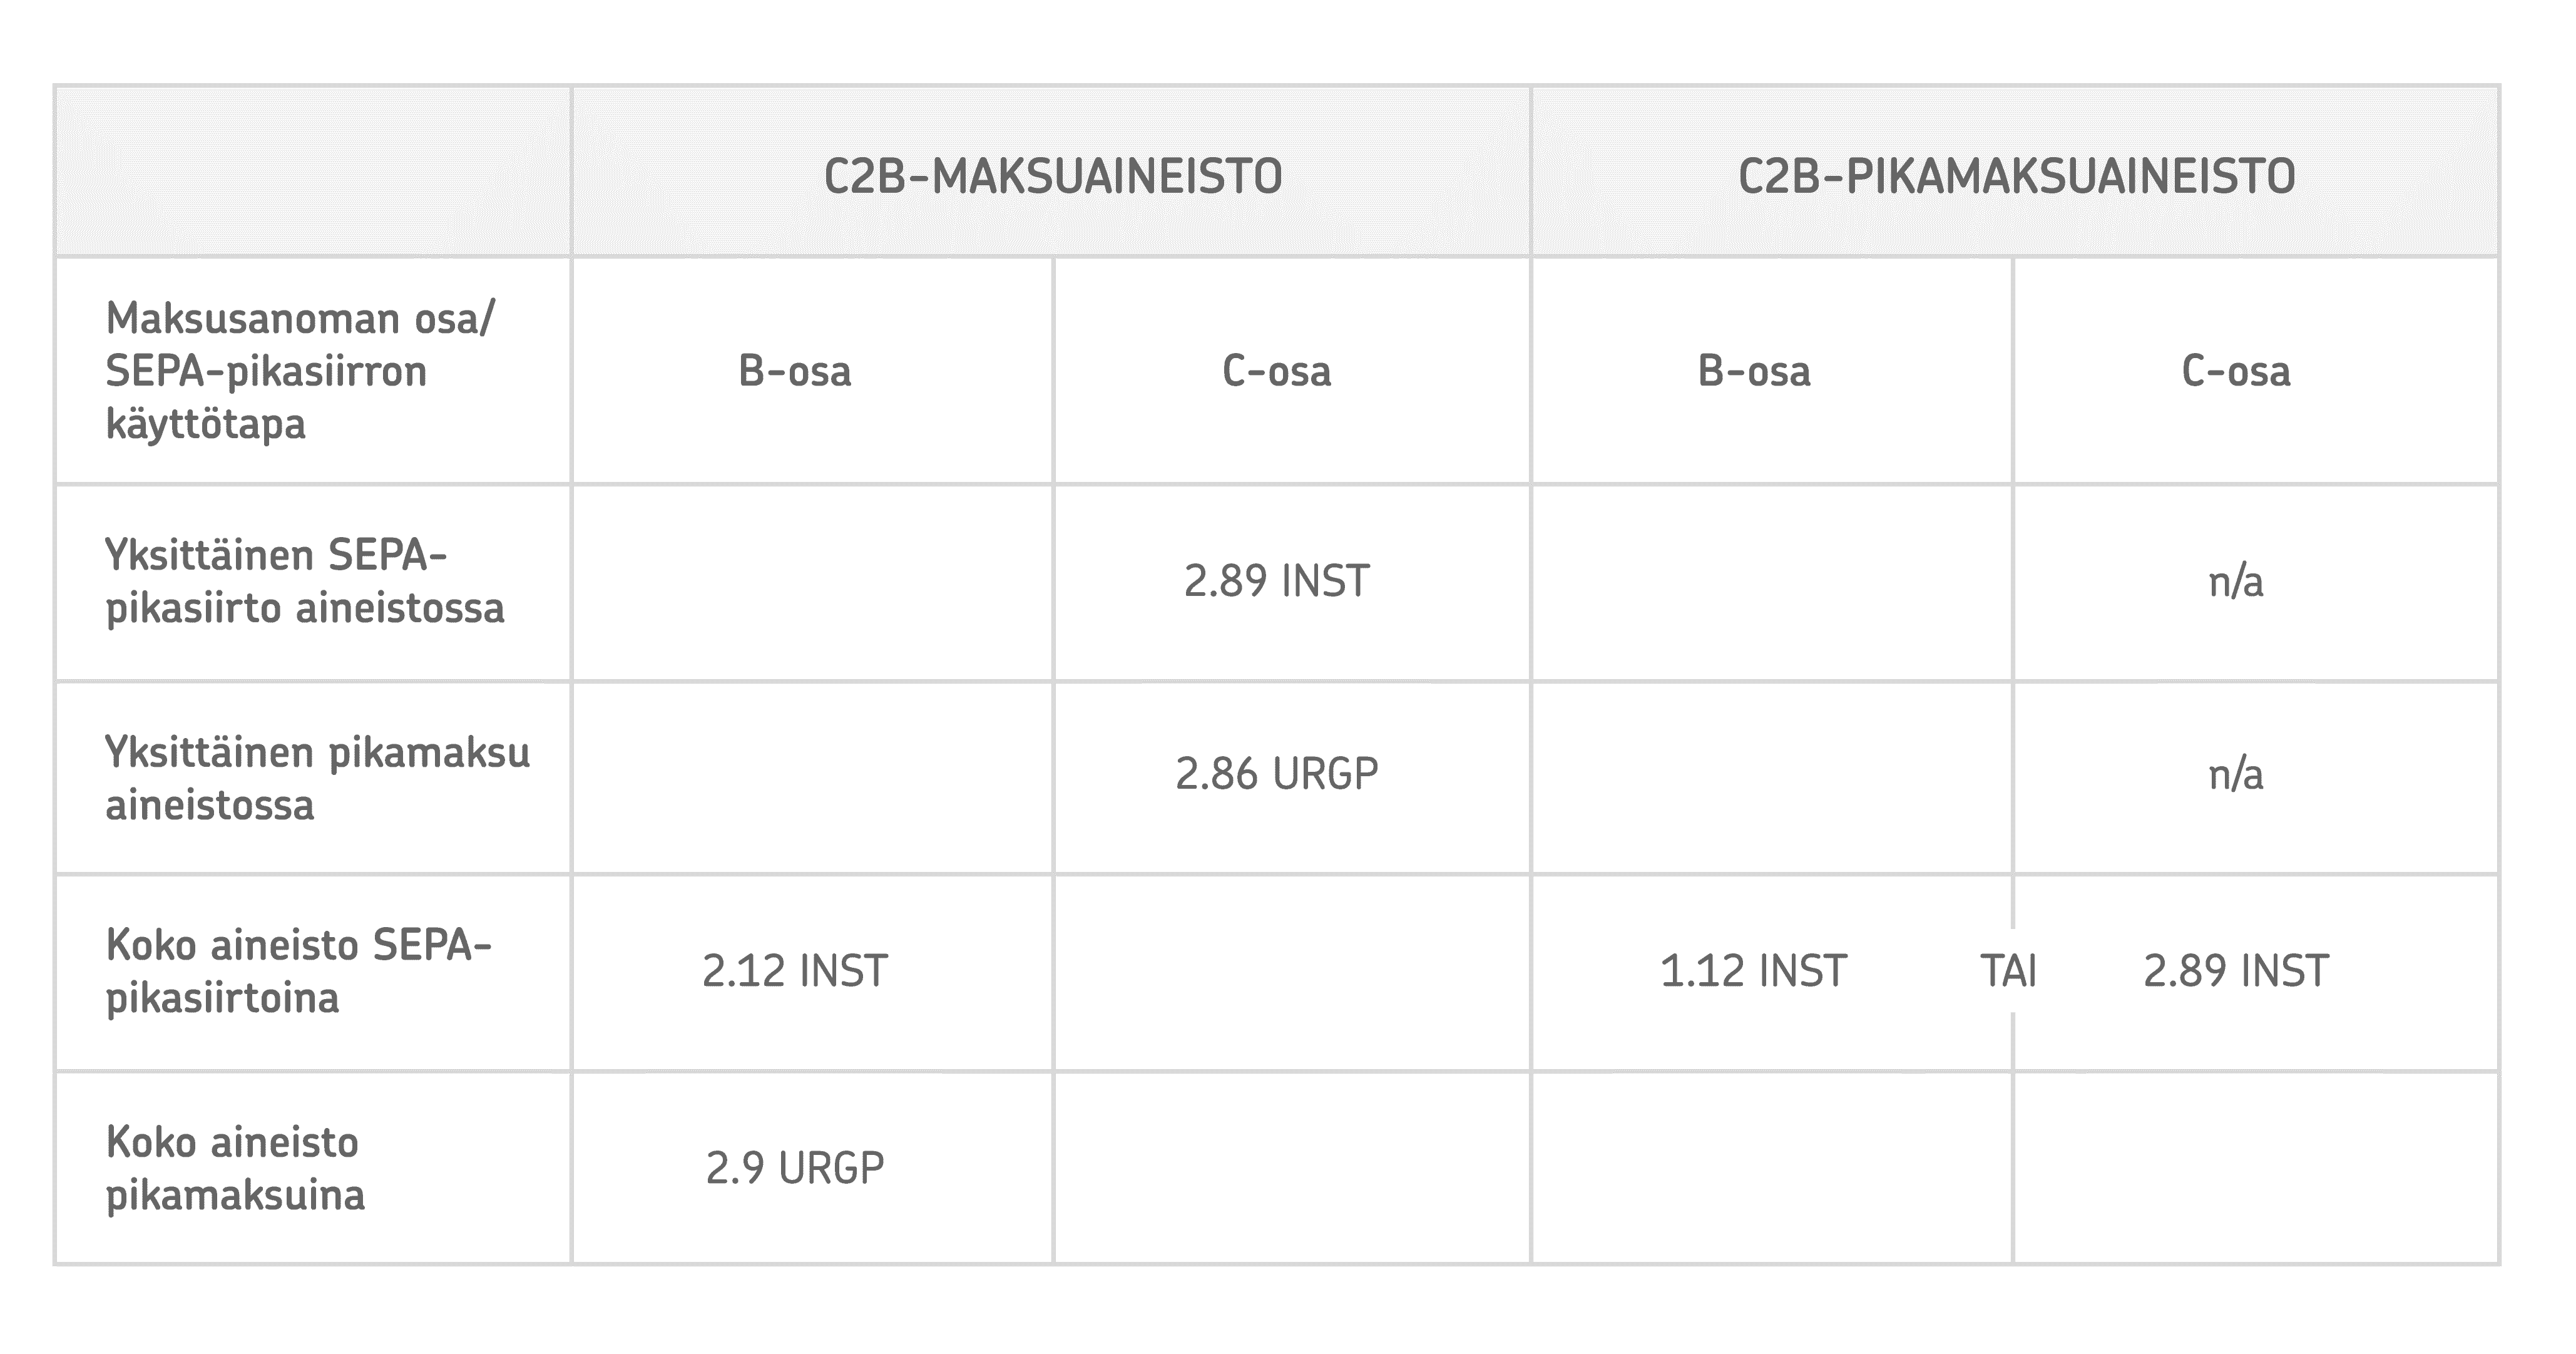Click the 2.9 URGP cell

795,1168
